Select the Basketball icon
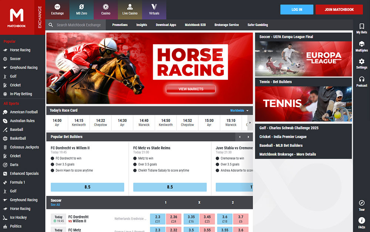This screenshot has height=232, width=370. (x=5, y=139)
